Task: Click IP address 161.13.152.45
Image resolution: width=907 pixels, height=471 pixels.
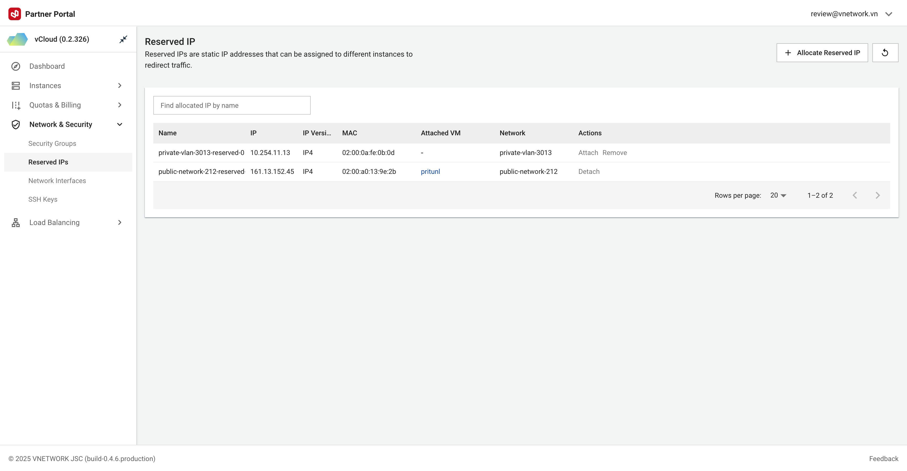Action: point(272,172)
